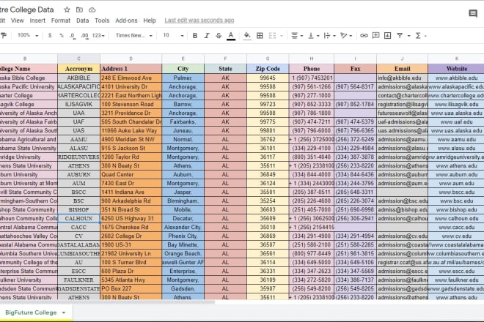Open the 'Last edit was seconds ago' link
484x322 pixels.
(199, 20)
